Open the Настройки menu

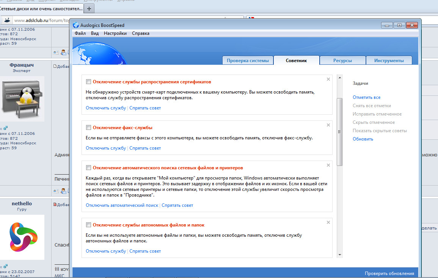point(115,33)
